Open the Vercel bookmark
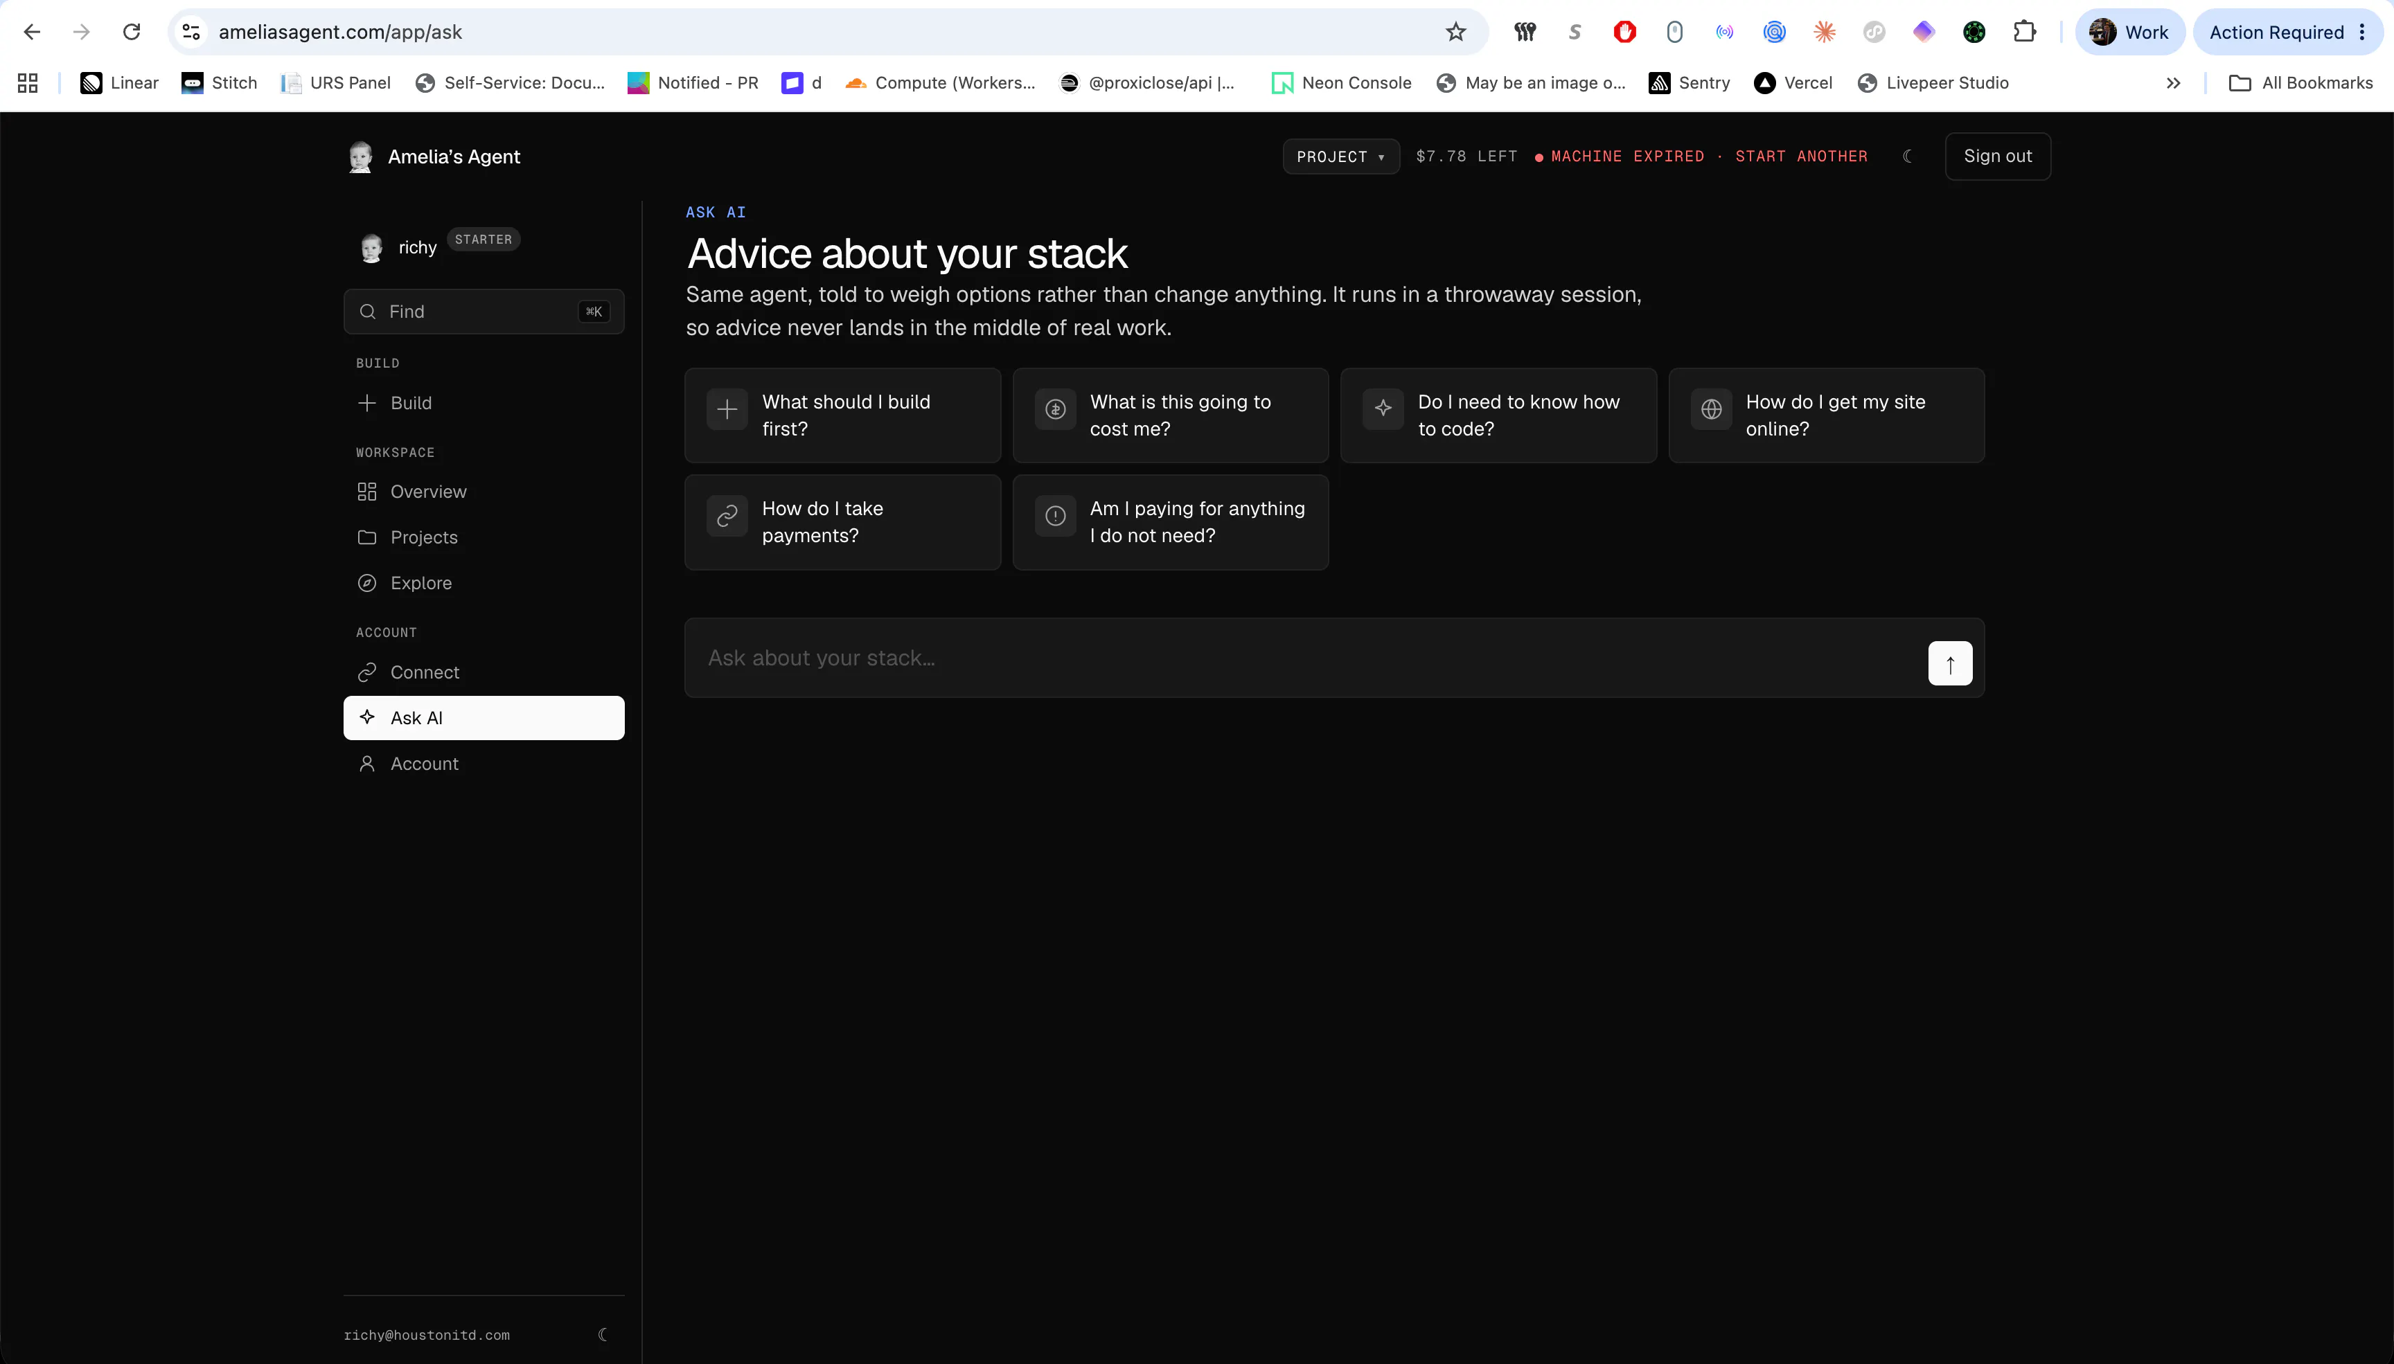This screenshot has height=1364, width=2394. (x=1793, y=82)
